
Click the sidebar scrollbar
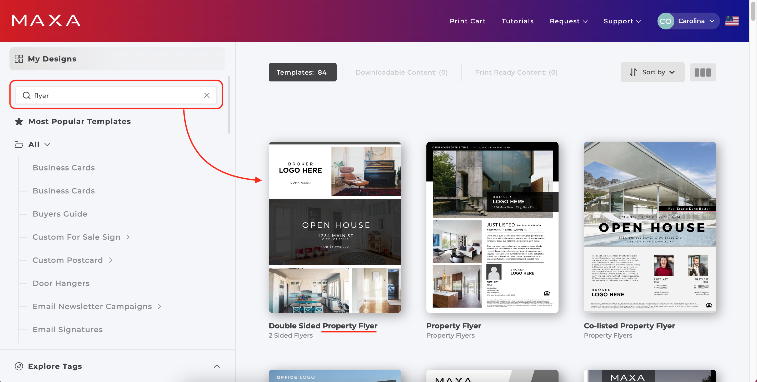tap(229, 105)
